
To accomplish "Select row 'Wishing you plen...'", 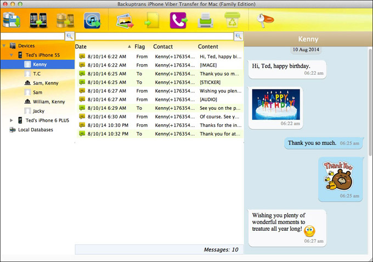I will 160,91.
